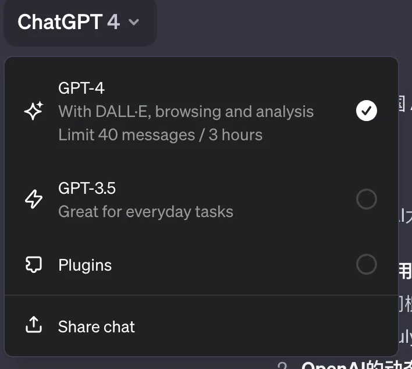Click the Share chat text

pyautogui.click(x=97, y=327)
